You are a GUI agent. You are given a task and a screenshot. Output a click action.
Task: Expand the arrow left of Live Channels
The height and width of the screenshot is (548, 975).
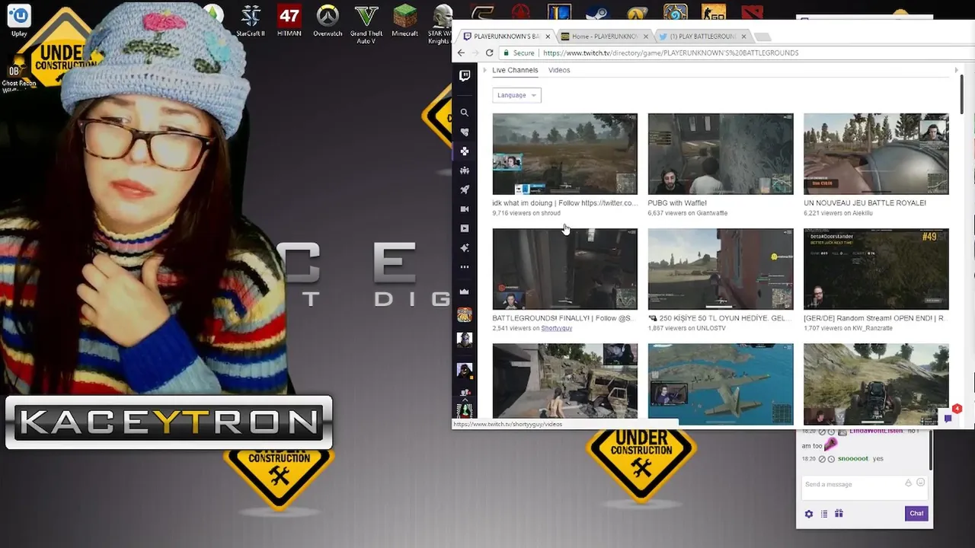485,70
